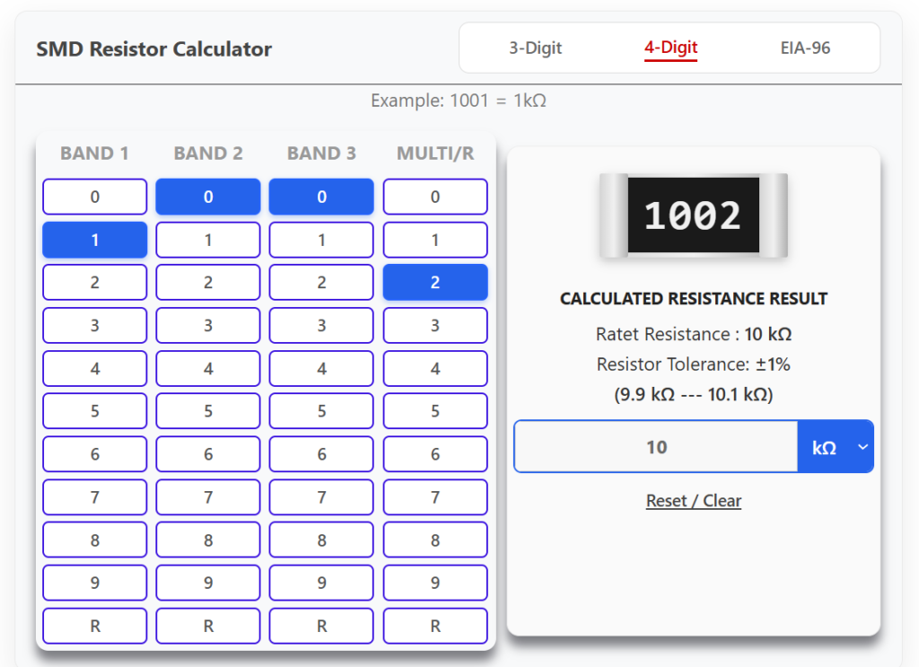Choose 5 in the MULTI/R column
919x667 pixels.
tap(435, 411)
